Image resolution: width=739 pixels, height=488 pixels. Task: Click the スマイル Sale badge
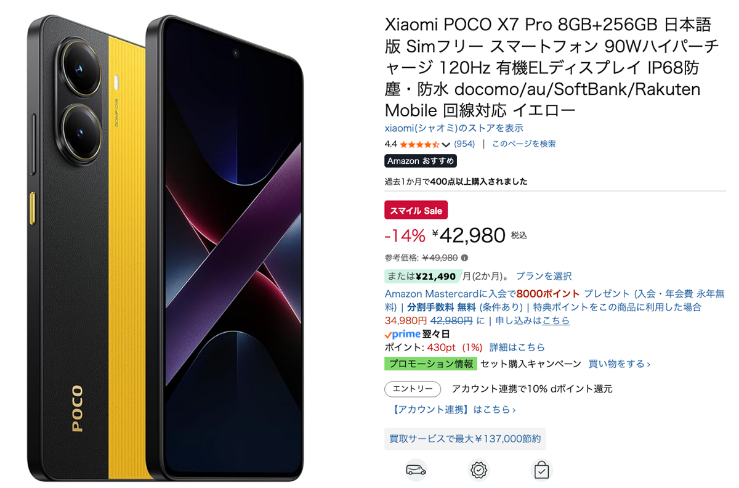click(x=416, y=210)
